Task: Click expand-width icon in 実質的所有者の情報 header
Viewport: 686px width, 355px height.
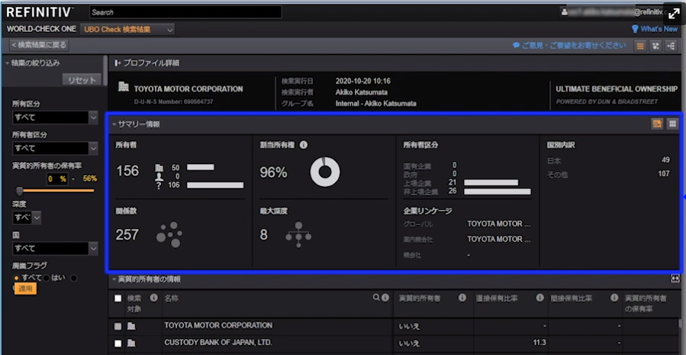Action: click(x=676, y=278)
